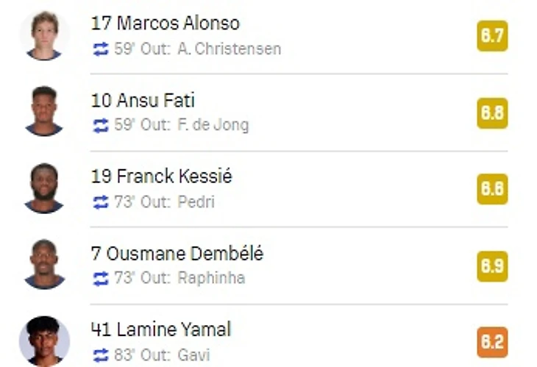
Task: Open Lamine Yamal's player photo
Action: [45, 341]
